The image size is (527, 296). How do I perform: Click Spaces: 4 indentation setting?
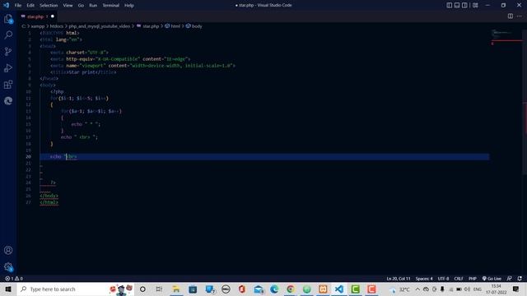tap(424, 279)
